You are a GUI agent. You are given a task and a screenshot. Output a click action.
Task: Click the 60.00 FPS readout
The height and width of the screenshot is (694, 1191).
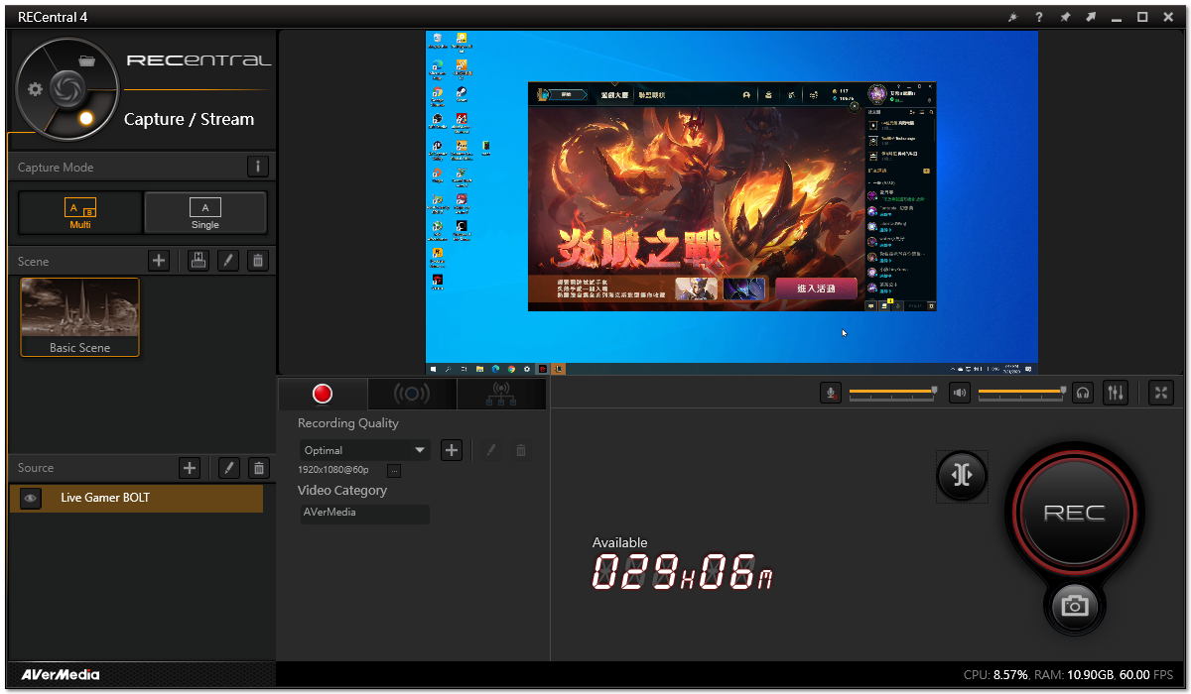(x=1146, y=675)
